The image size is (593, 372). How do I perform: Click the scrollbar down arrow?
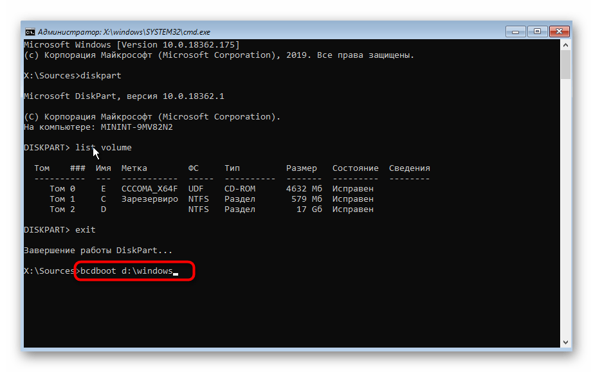pyautogui.click(x=565, y=343)
